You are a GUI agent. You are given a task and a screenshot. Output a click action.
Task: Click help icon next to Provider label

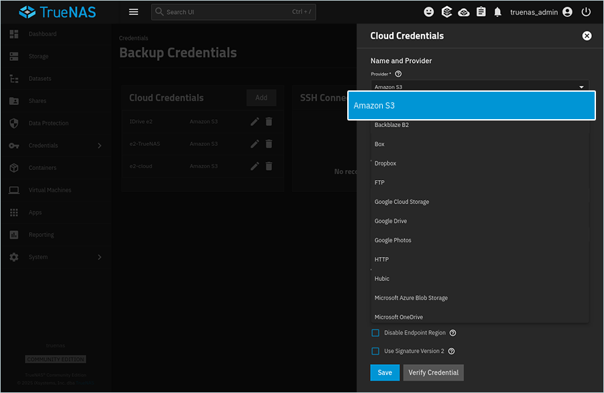pyautogui.click(x=398, y=74)
